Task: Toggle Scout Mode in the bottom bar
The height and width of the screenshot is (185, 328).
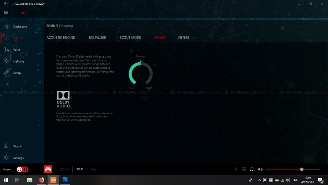Action: point(65,169)
